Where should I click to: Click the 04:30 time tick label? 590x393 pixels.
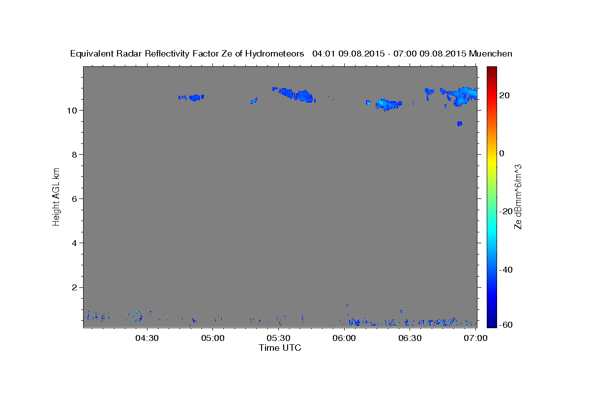147,338
